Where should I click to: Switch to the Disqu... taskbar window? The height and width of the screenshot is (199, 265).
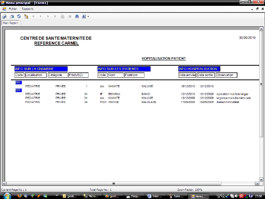tap(134, 196)
